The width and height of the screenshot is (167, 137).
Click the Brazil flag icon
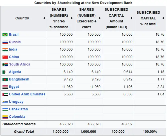5,35
